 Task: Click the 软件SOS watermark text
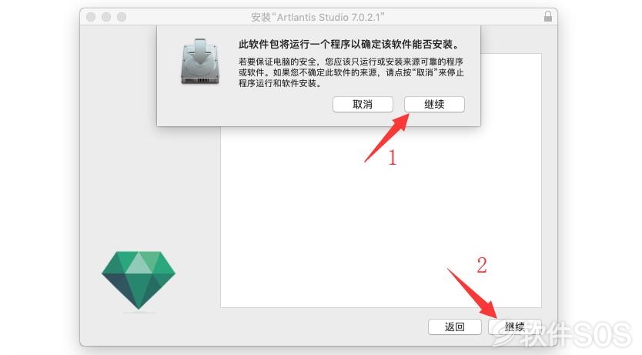pyautogui.click(x=575, y=333)
